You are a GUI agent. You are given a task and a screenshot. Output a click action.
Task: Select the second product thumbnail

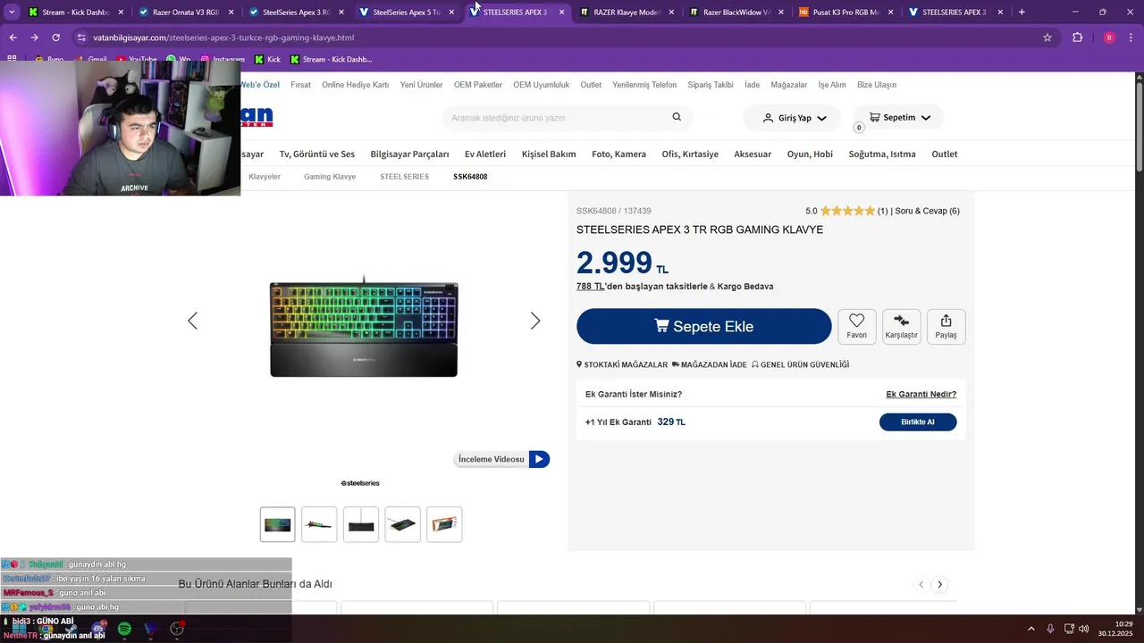click(x=319, y=524)
